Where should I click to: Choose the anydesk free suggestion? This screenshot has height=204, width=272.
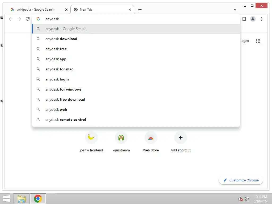pos(136,49)
